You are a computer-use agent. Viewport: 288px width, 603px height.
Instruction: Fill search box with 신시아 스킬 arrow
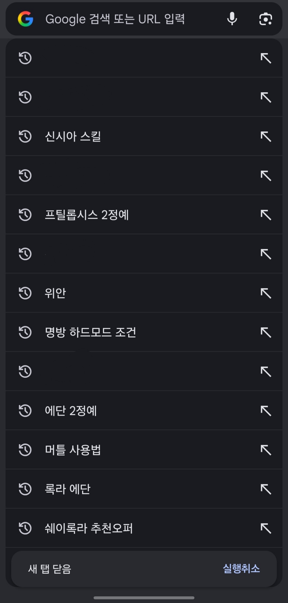pos(266,137)
